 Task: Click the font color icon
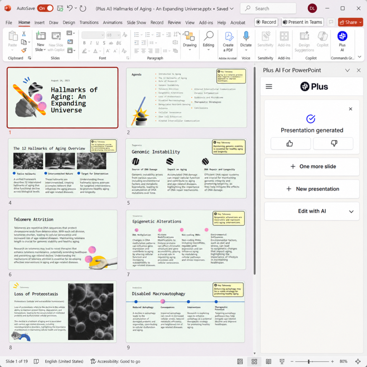[x=95, y=51]
